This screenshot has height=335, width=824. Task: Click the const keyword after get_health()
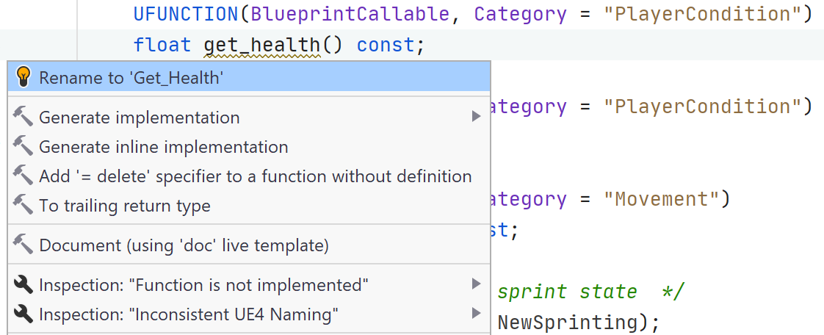pos(386,46)
